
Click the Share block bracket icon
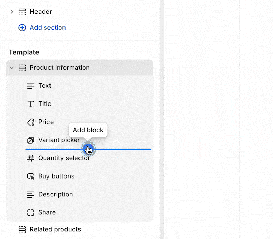[31, 212]
